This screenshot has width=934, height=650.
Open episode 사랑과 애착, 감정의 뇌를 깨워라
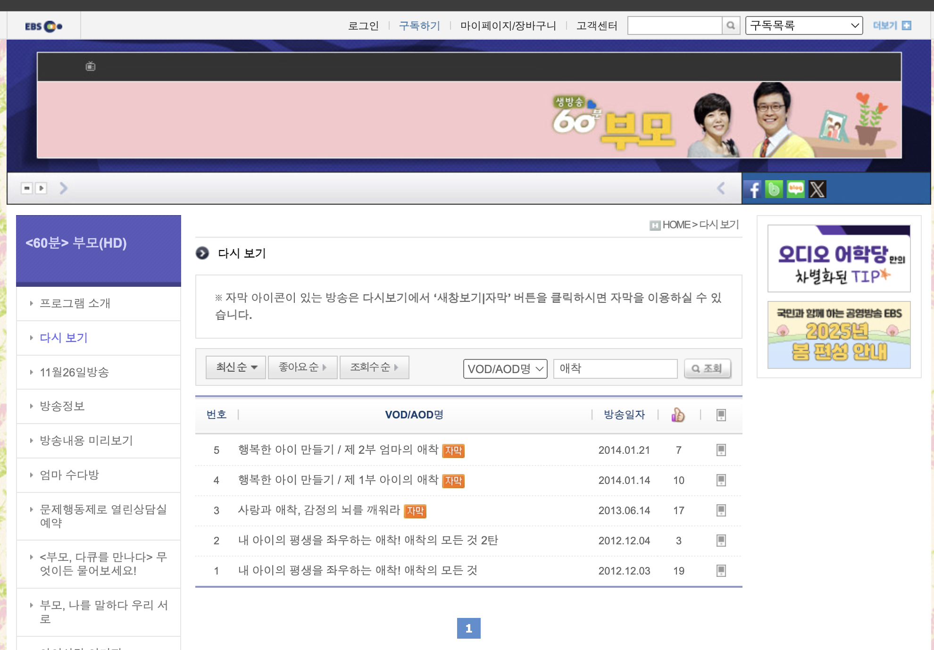click(319, 510)
